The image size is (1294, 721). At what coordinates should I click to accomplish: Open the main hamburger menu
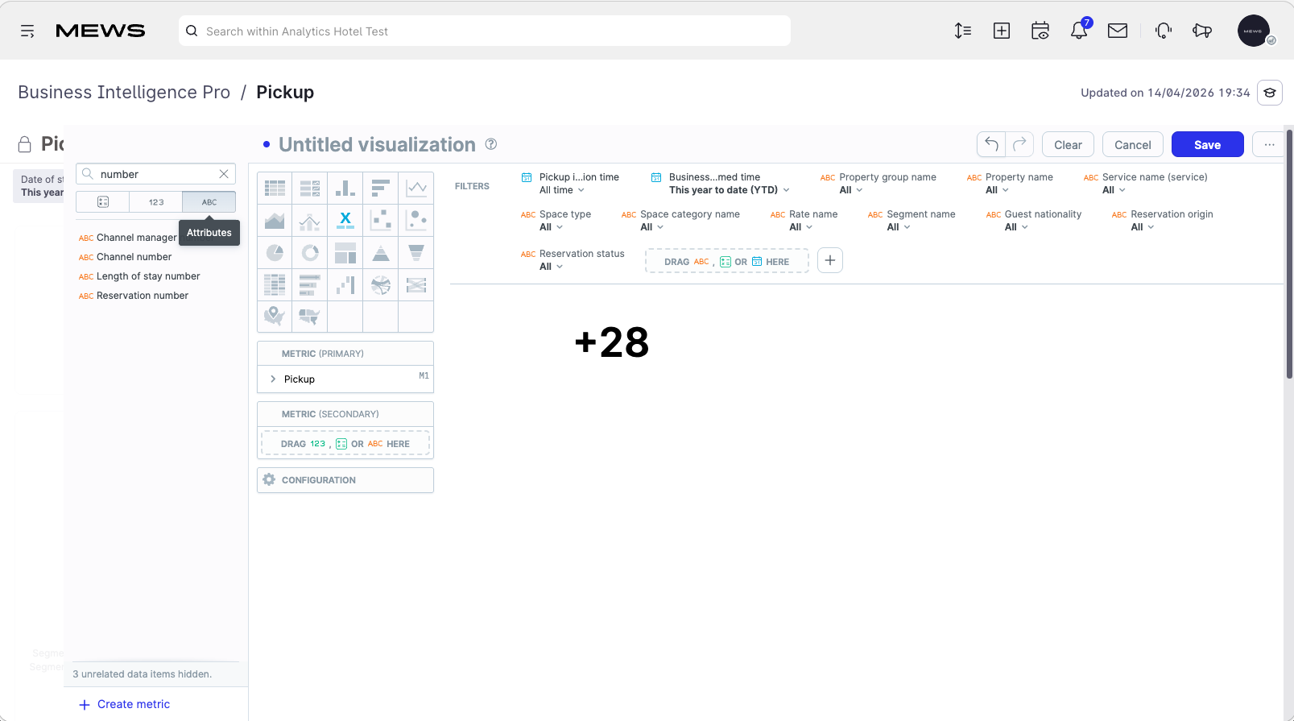(x=27, y=31)
